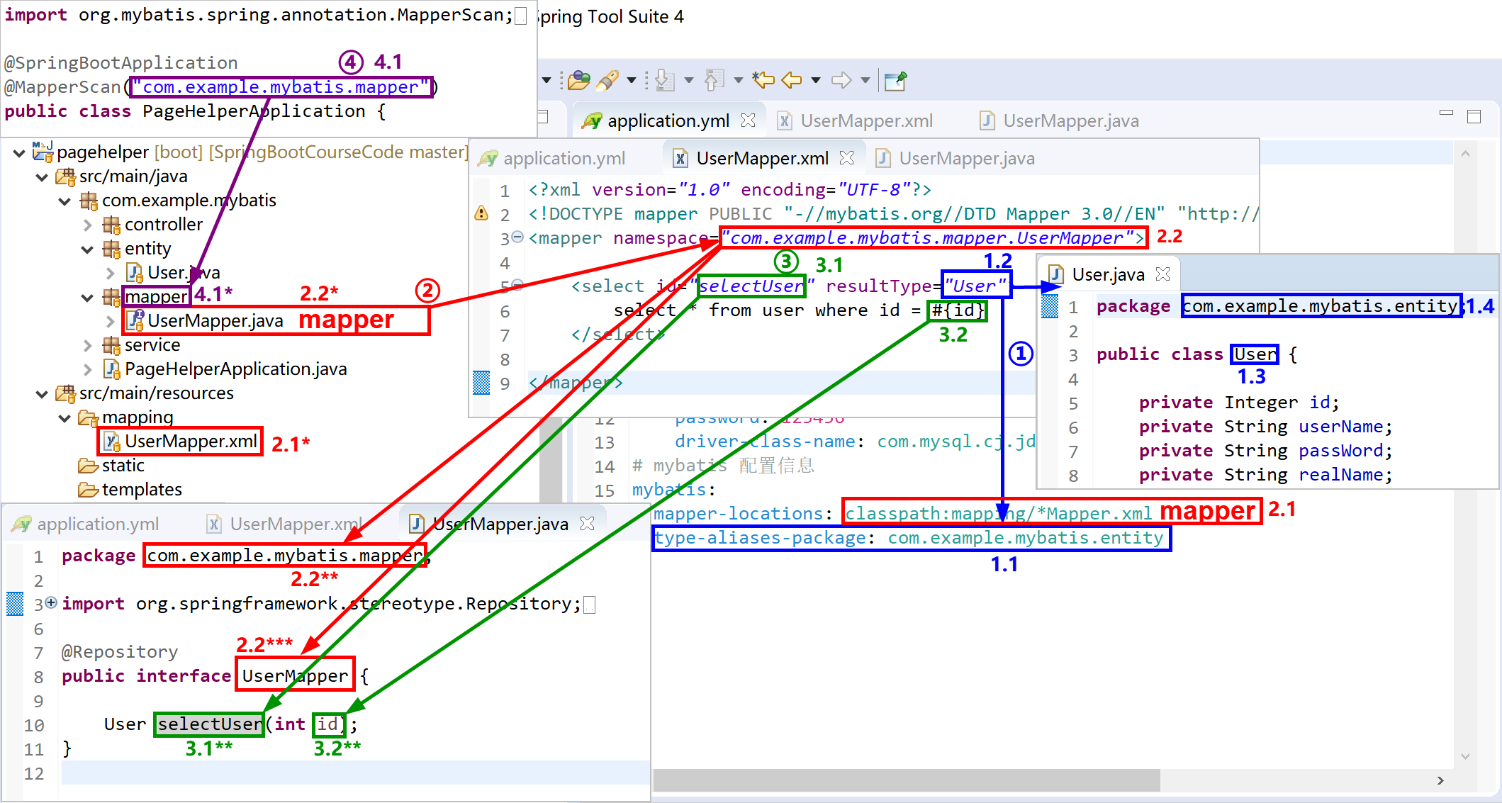Click the Back navigation arrow icon

(792, 80)
